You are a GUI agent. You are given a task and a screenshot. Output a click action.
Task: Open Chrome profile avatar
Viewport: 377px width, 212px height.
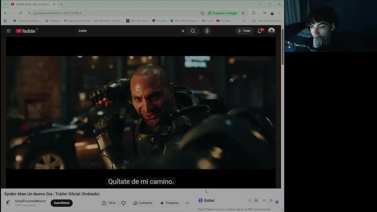coord(272,13)
